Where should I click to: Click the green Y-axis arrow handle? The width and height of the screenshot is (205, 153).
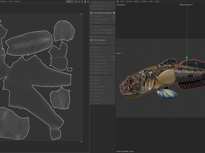click(x=187, y=57)
